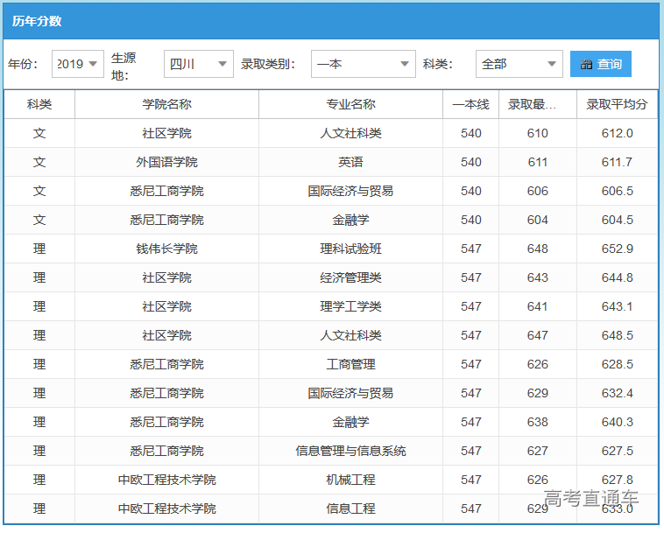Expand the 科类 dropdown set to 全部
Viewport: 664px width, 533px height.
tap(519, 64)
